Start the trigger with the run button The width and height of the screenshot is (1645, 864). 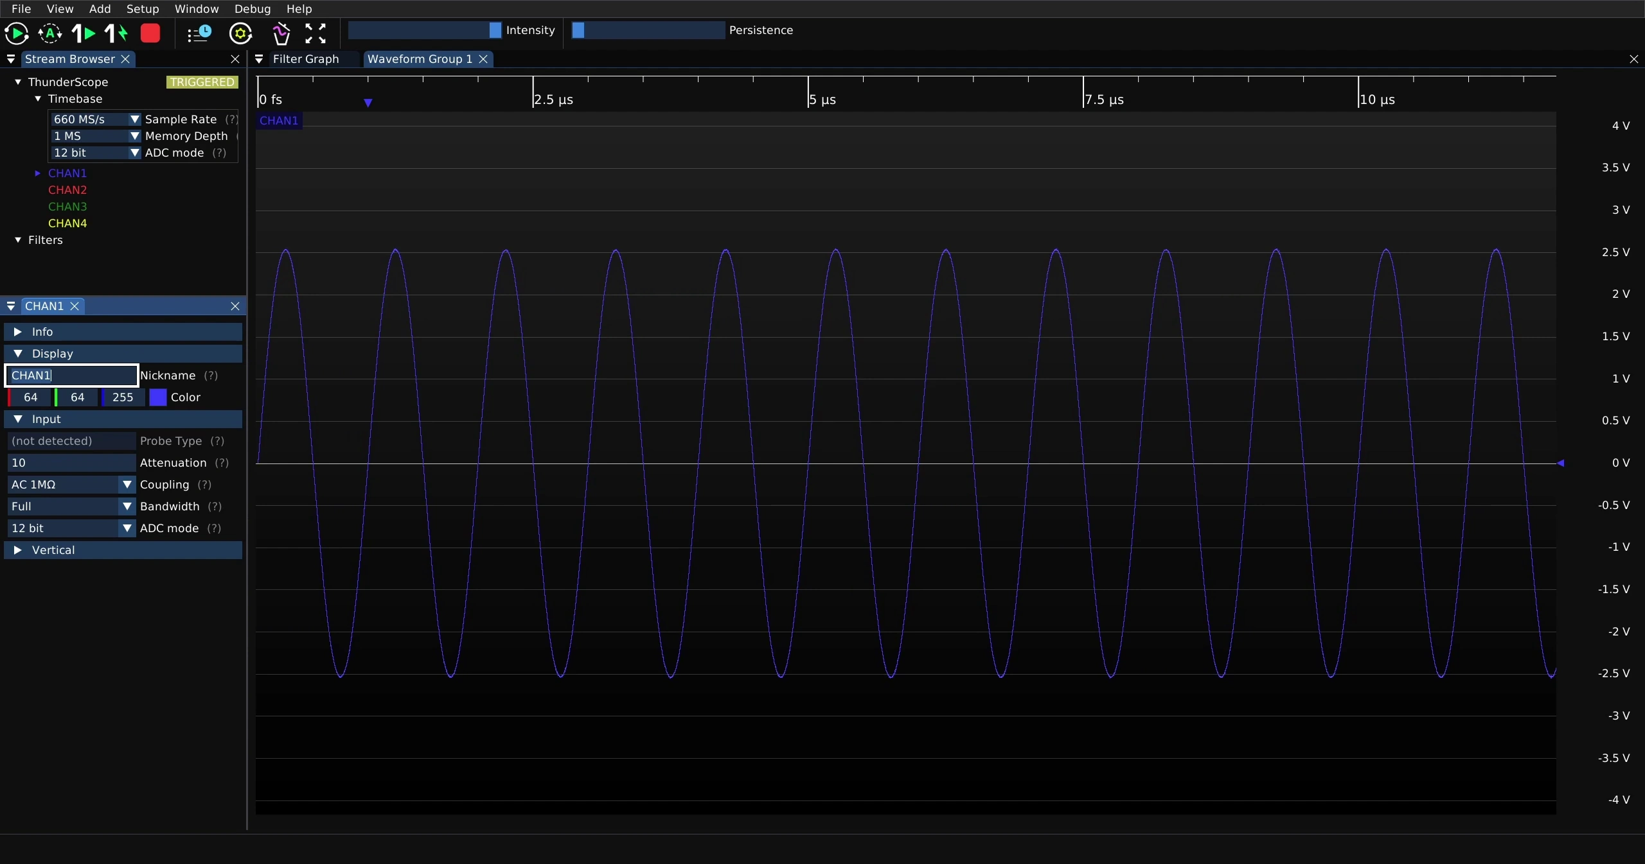coord(16,33)
